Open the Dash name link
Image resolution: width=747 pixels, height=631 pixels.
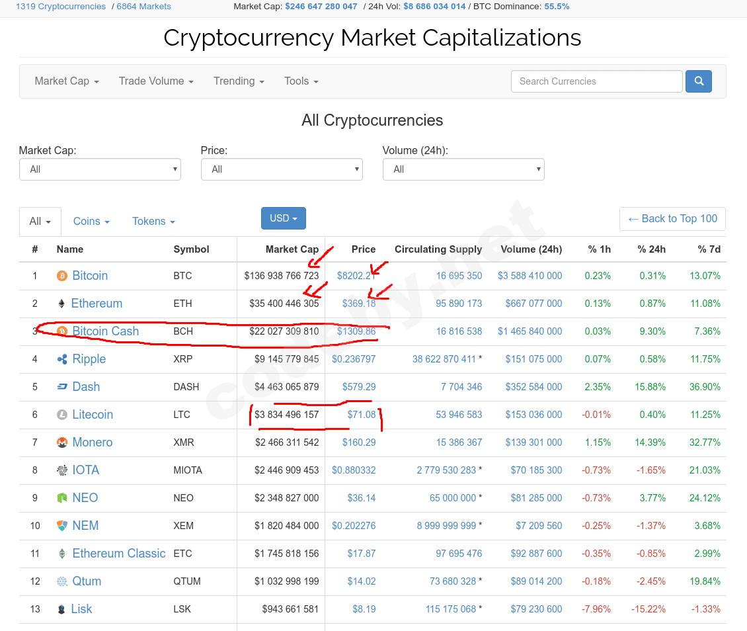pyautogui.click(x=86, y=386)
